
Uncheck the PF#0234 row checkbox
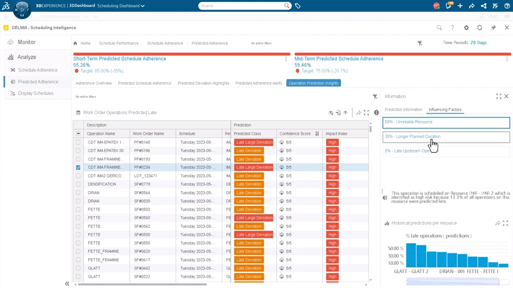coord(78,167)
